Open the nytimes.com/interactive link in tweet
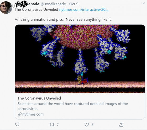This screenshot has width=147, height=130. pyautogui.click(x=84, y=9)
